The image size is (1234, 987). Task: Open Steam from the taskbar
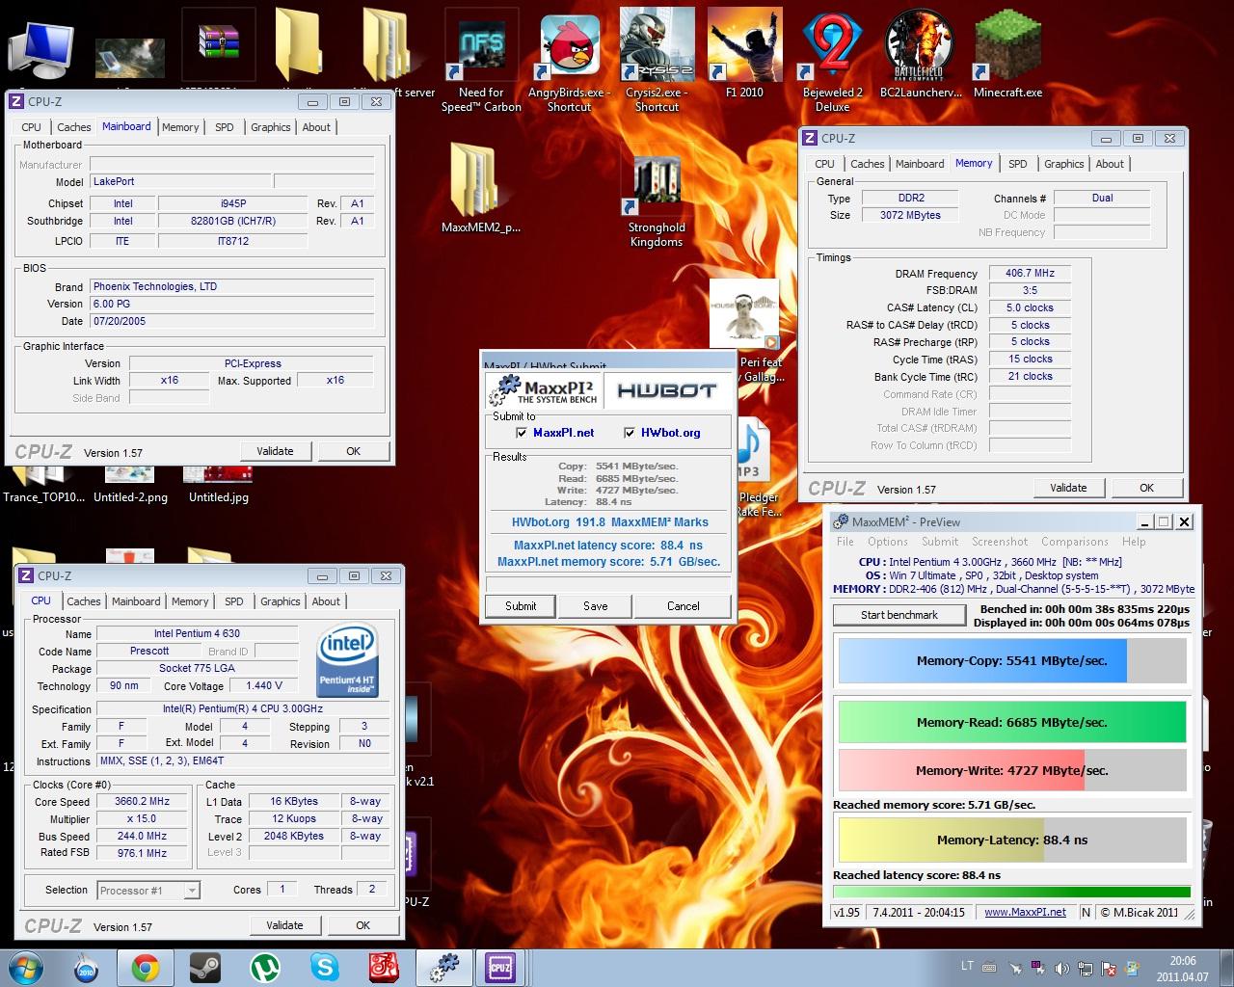coord(203,967)
